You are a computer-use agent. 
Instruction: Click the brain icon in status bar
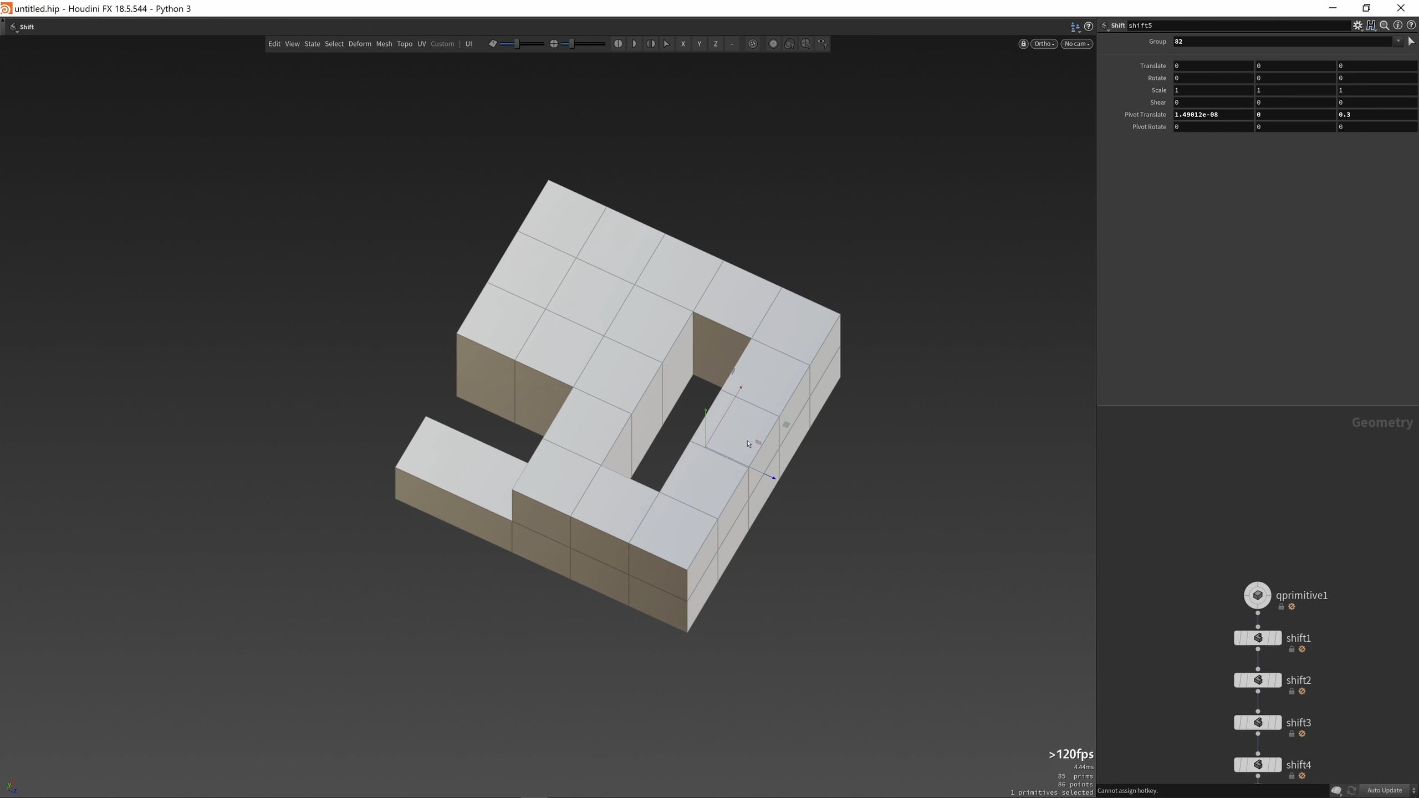[x=1336, y=790]
